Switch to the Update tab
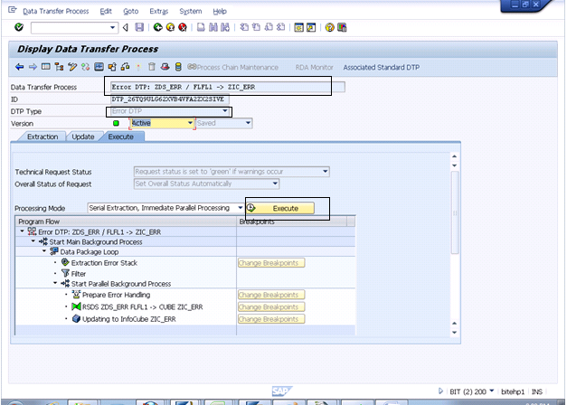 point(83,137)
